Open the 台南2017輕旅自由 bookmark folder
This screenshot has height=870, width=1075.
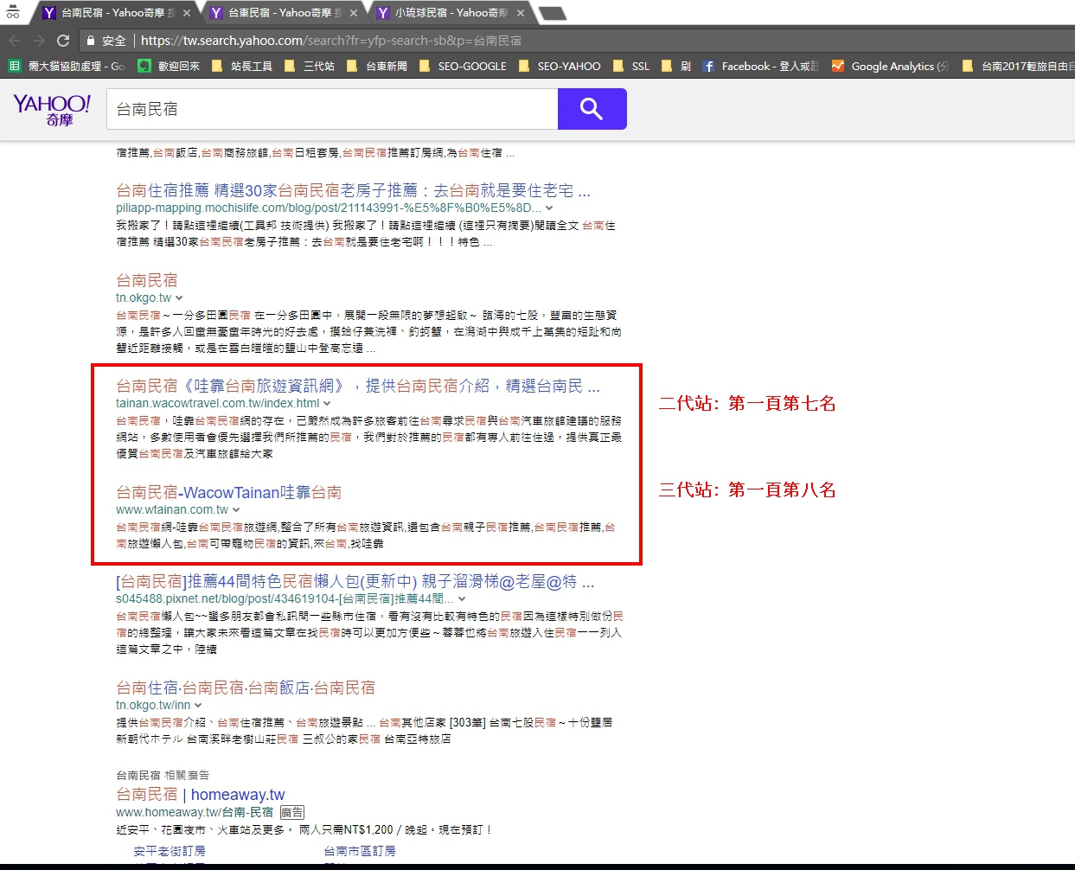(x=1017, y=66)
